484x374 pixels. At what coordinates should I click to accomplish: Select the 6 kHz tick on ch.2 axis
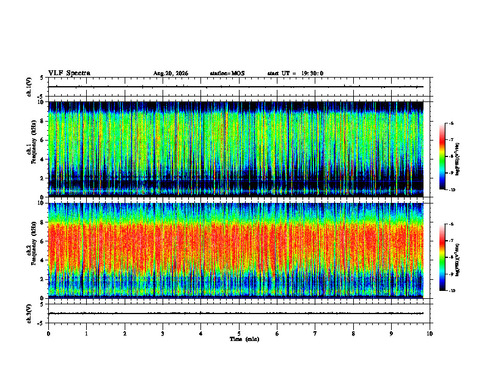pyautogui.click(x=43, y=241)
